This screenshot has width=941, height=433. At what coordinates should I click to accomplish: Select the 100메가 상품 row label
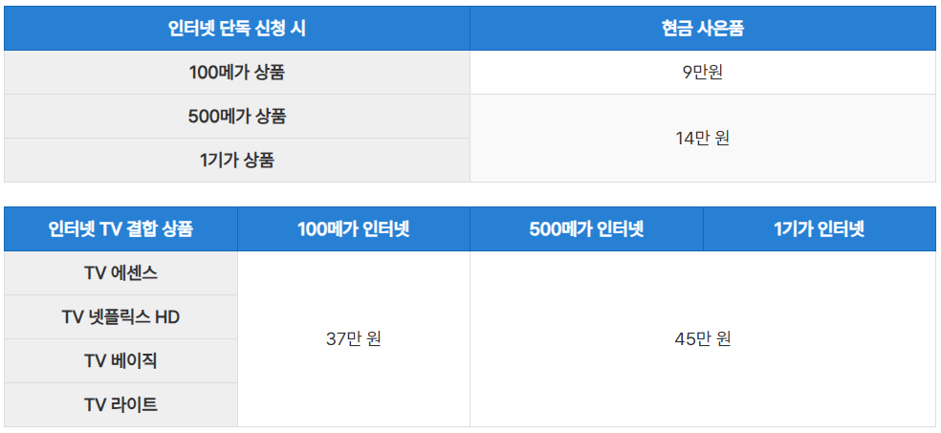(237, 73)
